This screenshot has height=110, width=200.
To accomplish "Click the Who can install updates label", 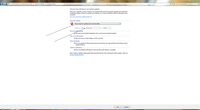I will point(77,36).
